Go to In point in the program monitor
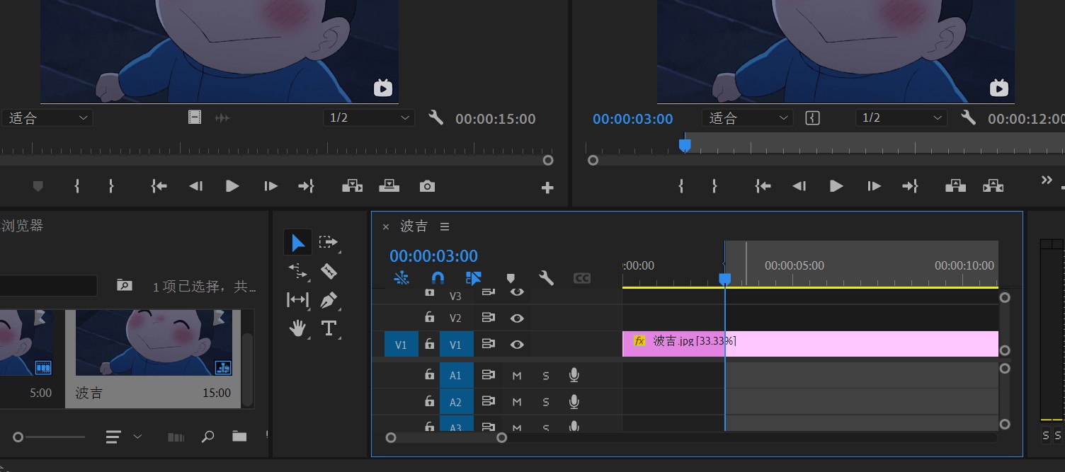The height and width of the screenshot is (472, 1065). click(x=763, y=186)
